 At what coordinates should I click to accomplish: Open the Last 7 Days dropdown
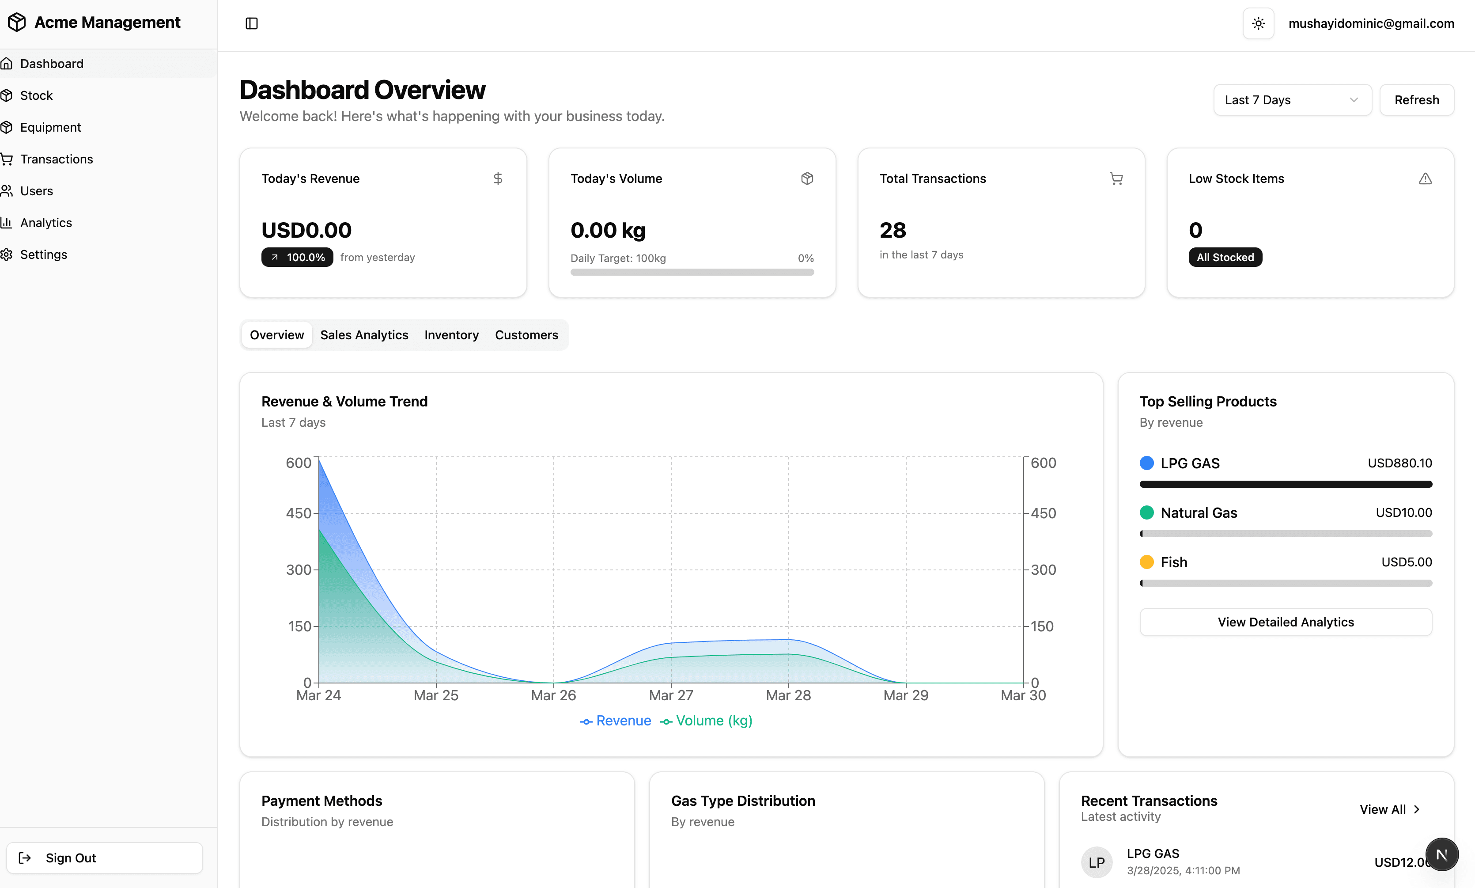coord(1292,100)
